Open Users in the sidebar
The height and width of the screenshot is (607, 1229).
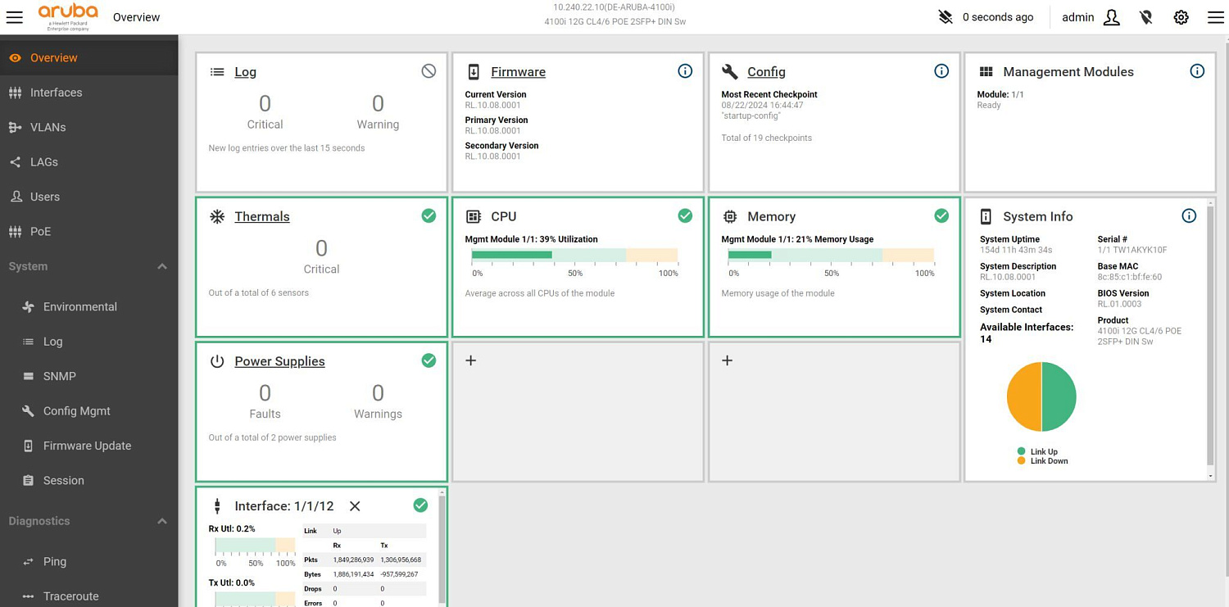pos(88,197)
